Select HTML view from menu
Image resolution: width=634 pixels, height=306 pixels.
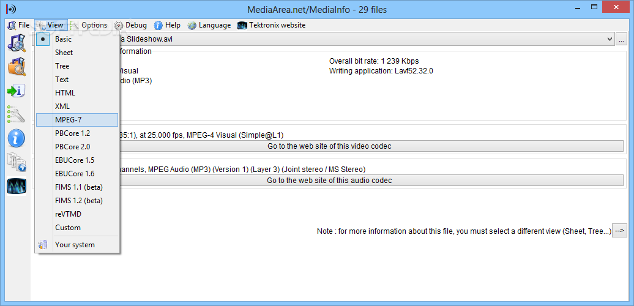coord(77,92)
